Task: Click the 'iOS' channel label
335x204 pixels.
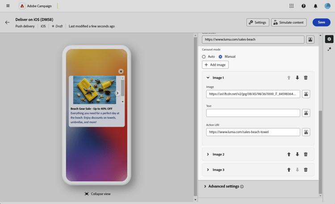Action: 43,26
